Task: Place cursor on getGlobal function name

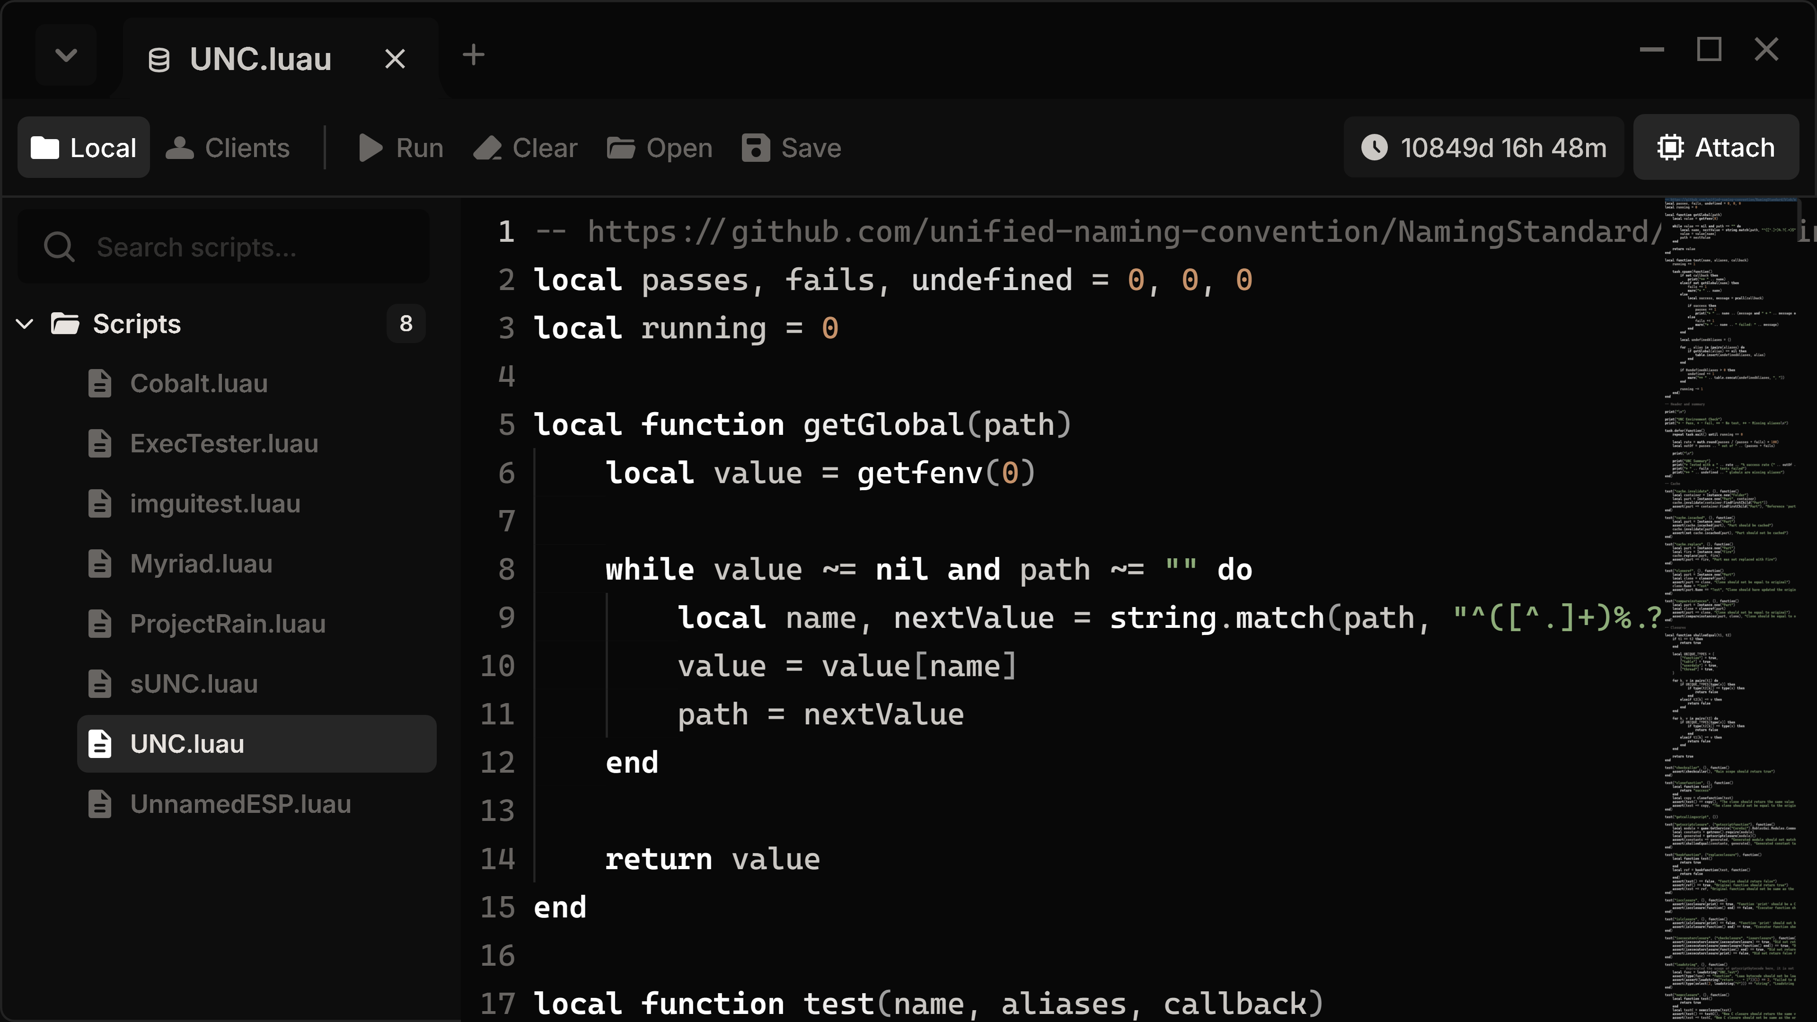Action: tap(884, 424)
